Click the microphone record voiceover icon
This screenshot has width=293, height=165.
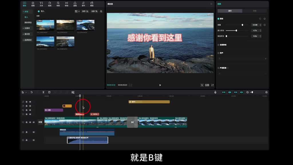[x=215, y=92]
